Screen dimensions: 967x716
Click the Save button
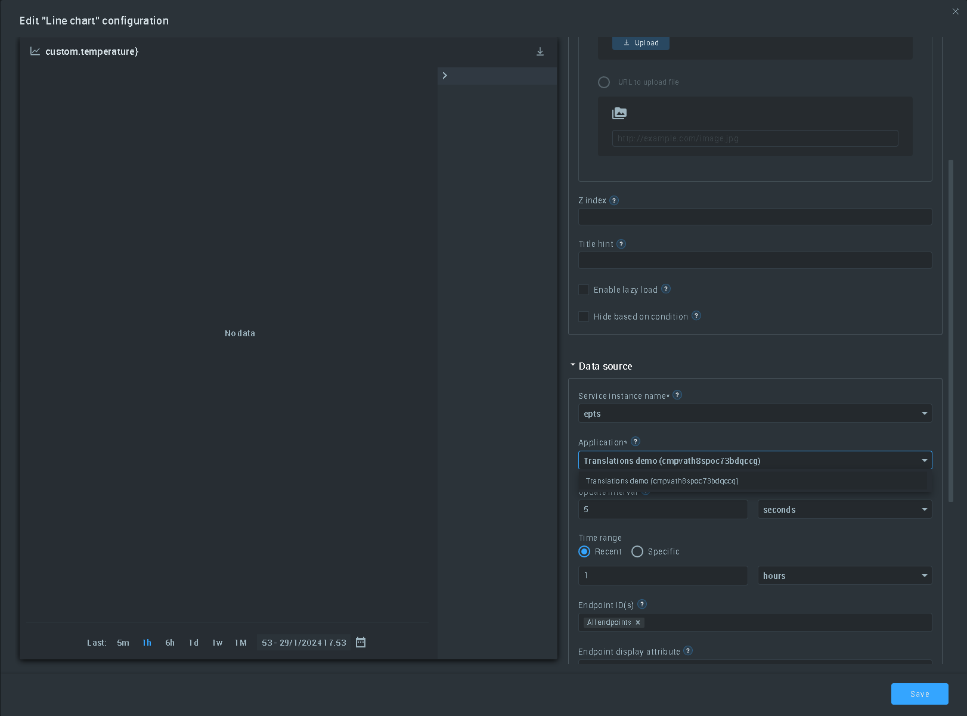coord(920,694)
